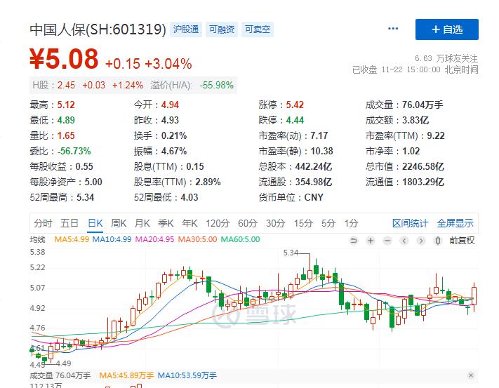Select the 日K chart tab

coord(95,223)
